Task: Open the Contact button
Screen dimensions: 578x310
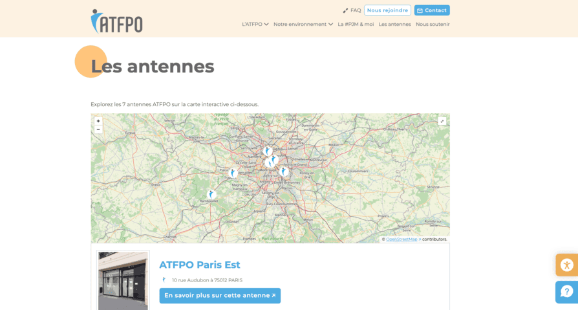Action: 432,10
